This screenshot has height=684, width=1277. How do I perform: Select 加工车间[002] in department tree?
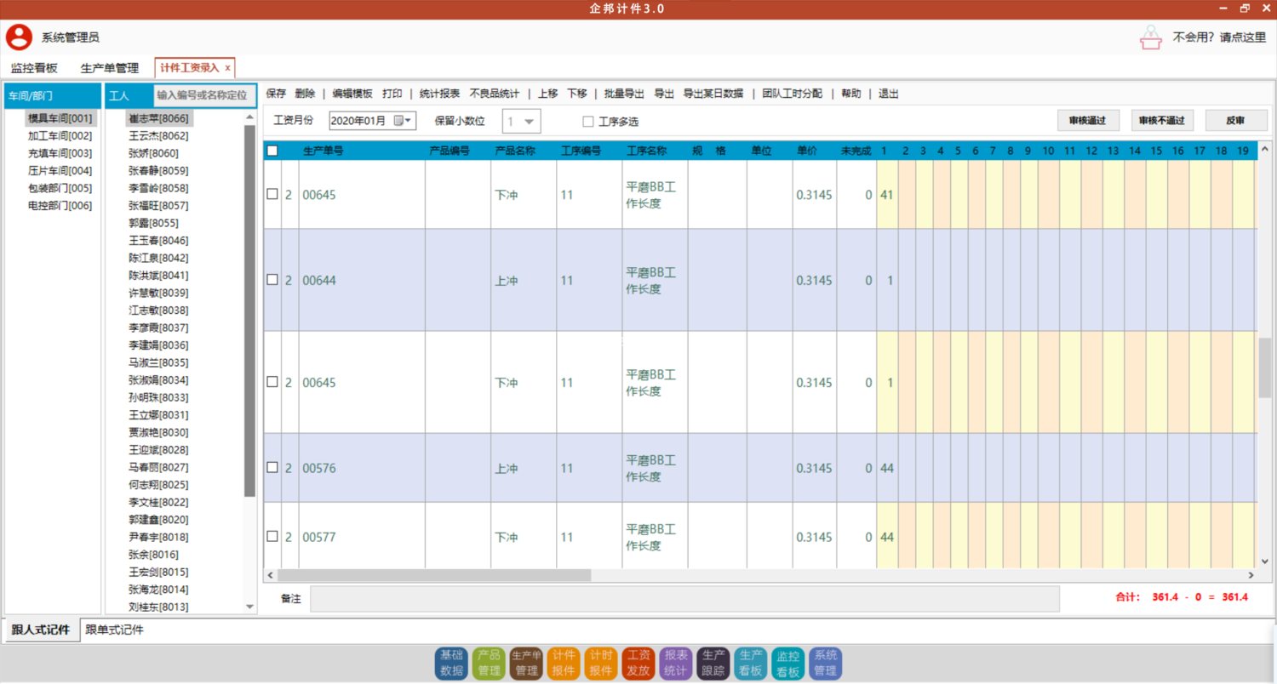pos(60,136)
